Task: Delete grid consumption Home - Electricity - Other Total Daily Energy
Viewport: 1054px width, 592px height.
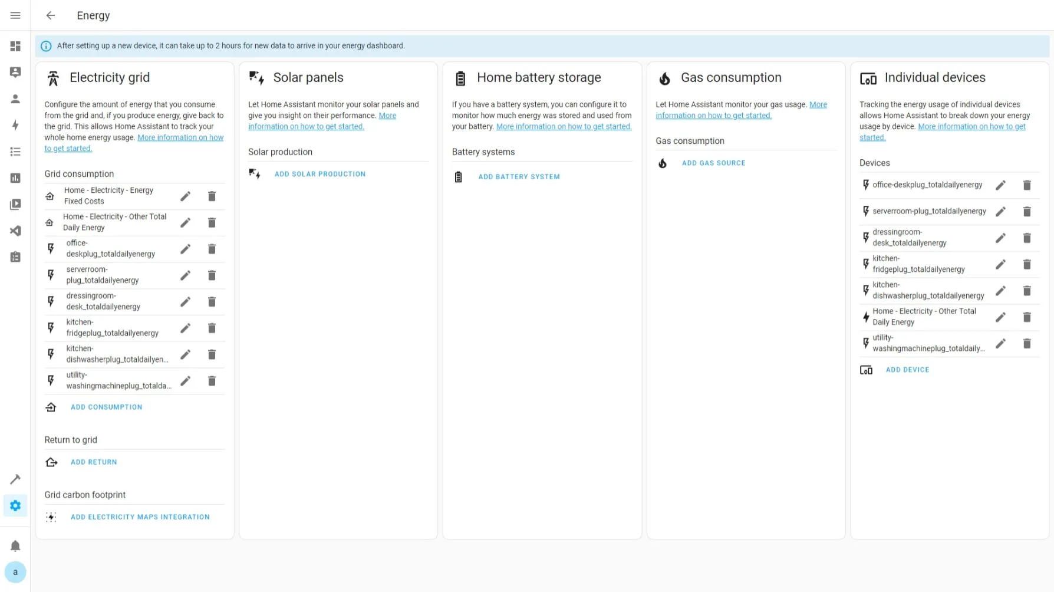Action: (x=212, y=222)
